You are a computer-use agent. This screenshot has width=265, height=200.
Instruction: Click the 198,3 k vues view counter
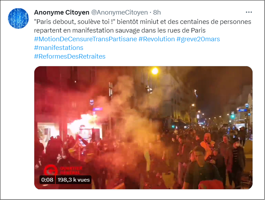pos(73,180)
